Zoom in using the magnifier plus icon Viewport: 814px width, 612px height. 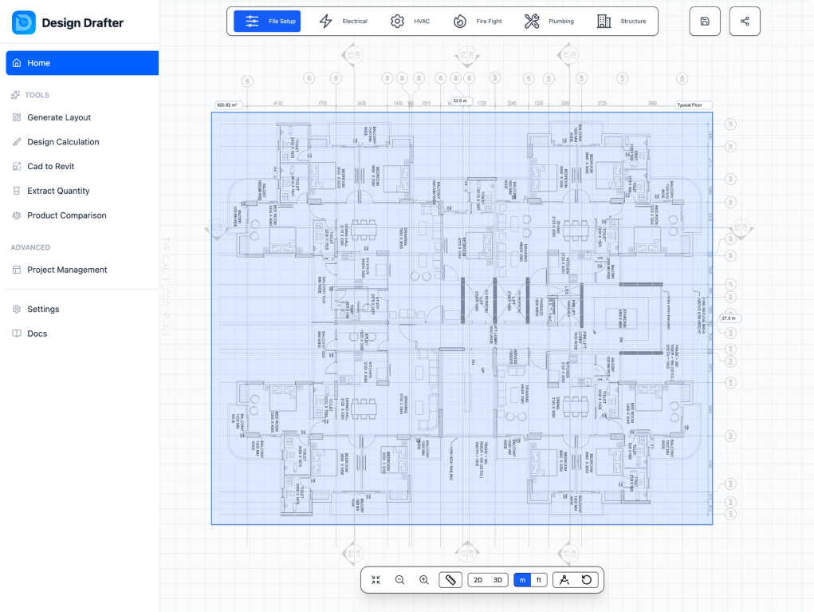point(424,580)
